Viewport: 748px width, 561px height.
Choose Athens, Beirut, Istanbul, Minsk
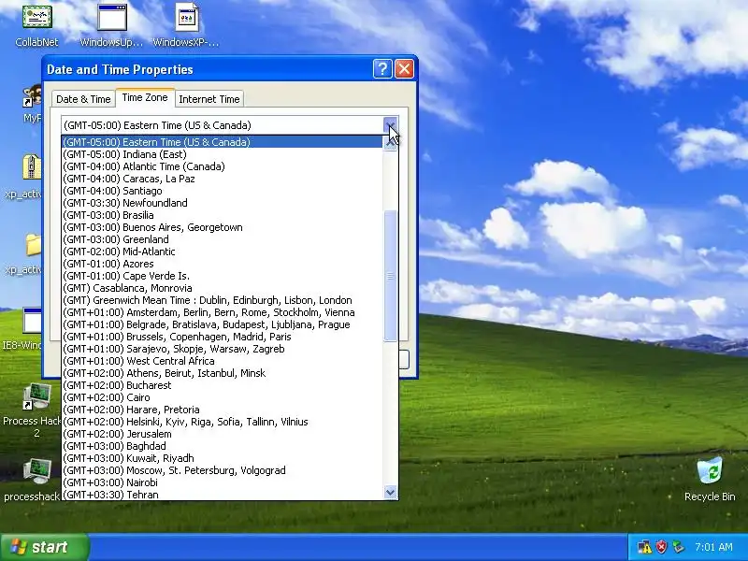(x=223, y=373)
